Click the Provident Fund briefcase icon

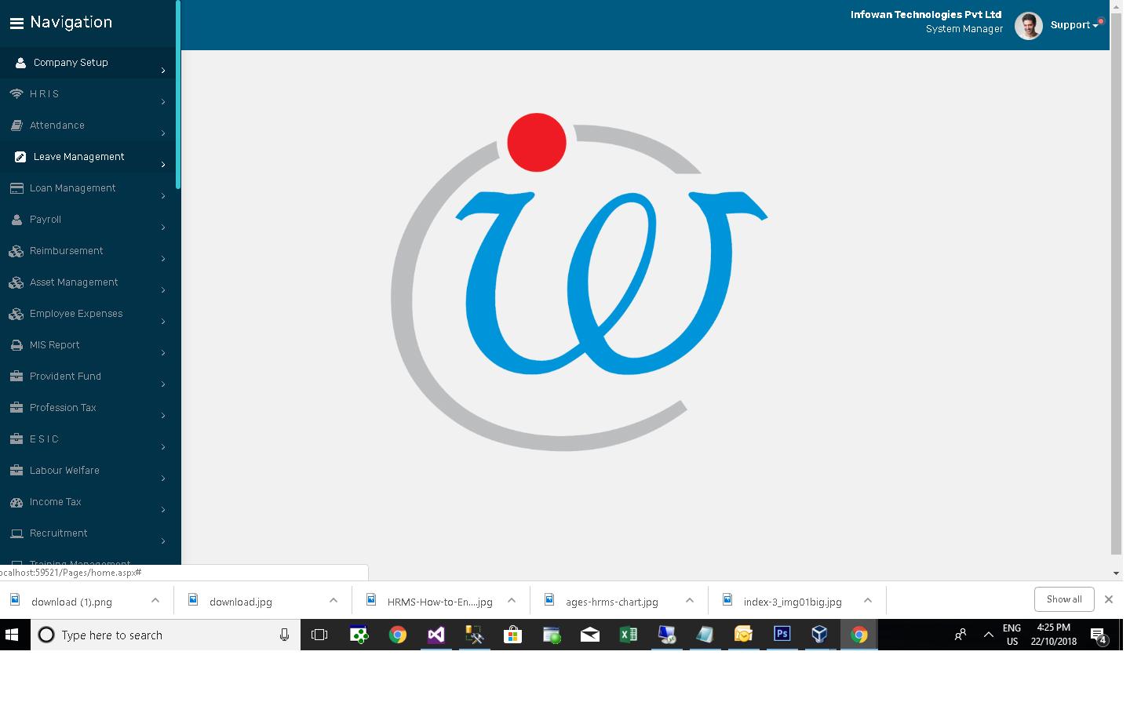tap(16, 377)
